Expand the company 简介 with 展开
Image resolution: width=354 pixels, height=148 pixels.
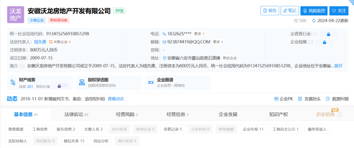(338, 66)
